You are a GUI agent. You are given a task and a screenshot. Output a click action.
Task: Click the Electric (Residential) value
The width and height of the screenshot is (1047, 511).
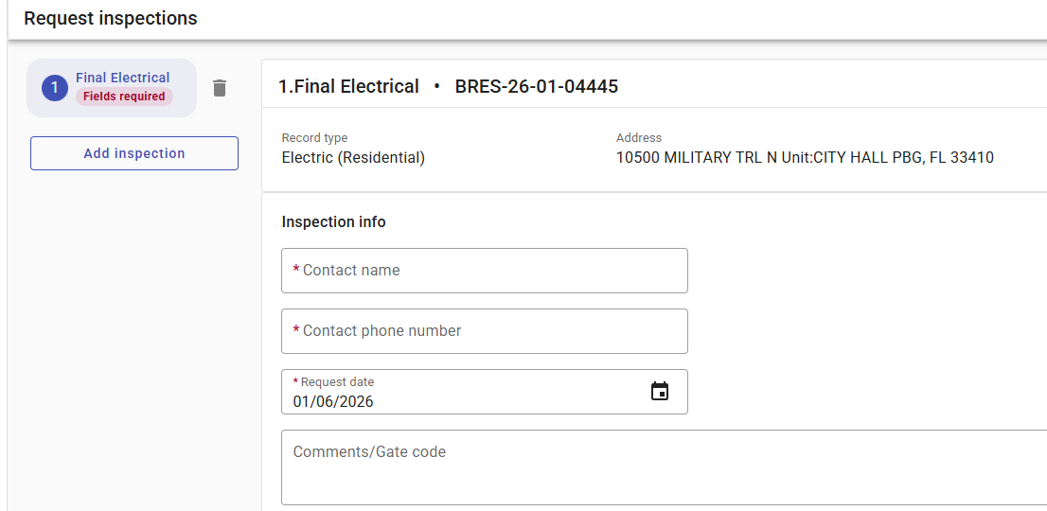click(x=353, y=158)
